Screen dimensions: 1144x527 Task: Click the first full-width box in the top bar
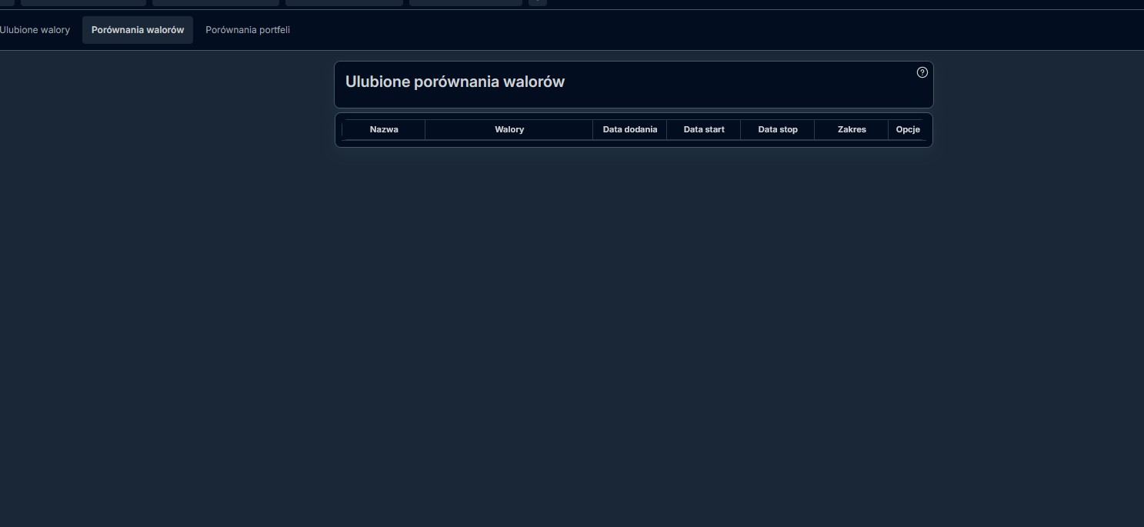tap(83, 2)
